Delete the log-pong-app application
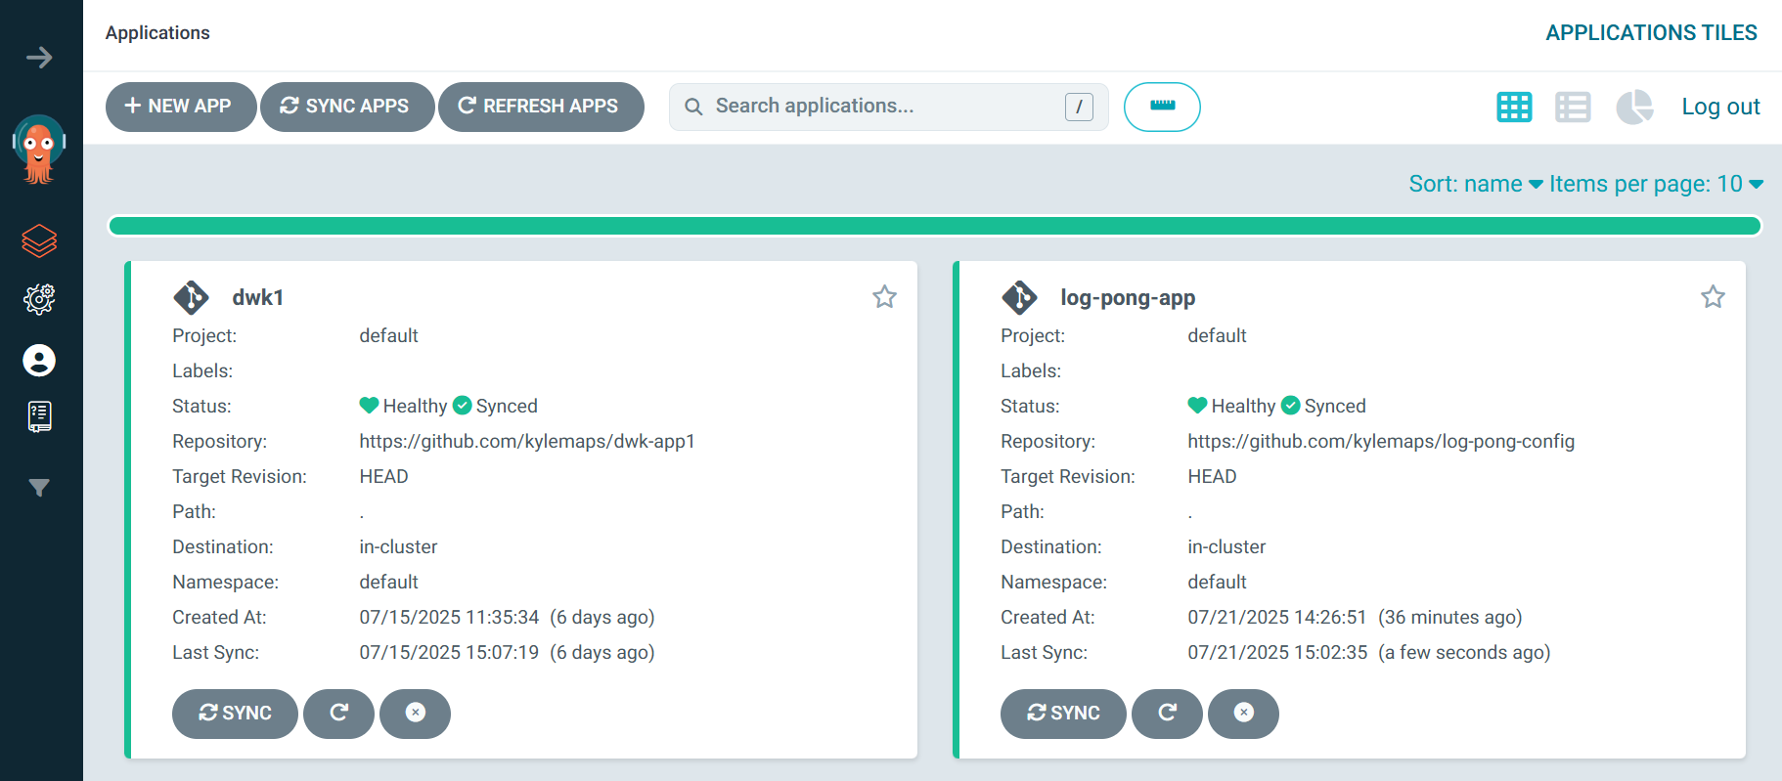Screen dimensions: 1782x781 [1243, 714]
